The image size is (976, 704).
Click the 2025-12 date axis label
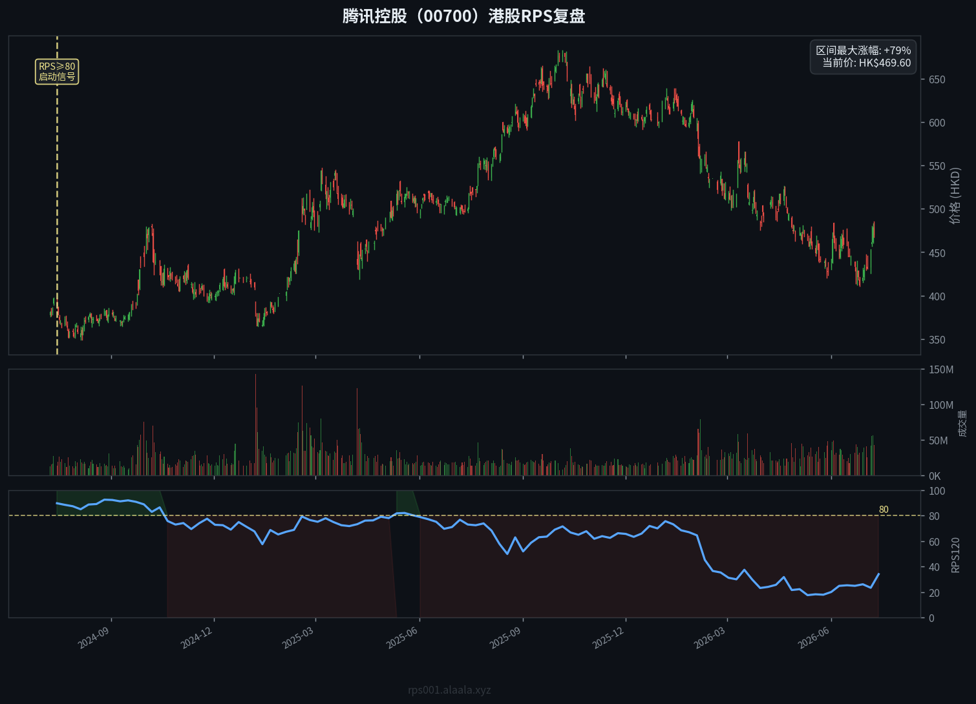click(608, 637)
